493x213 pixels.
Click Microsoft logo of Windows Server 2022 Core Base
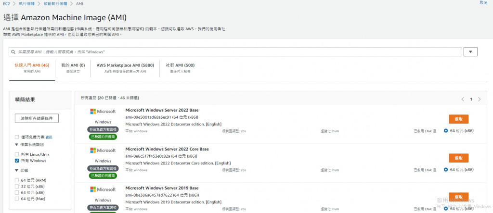[x=103, y=150]
